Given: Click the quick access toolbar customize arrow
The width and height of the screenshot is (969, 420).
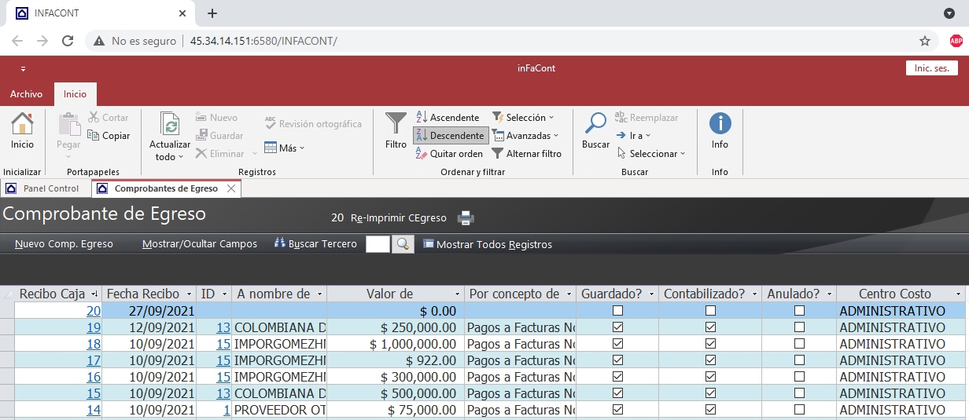Looking at the screenshot, I should tap(23, 69).
